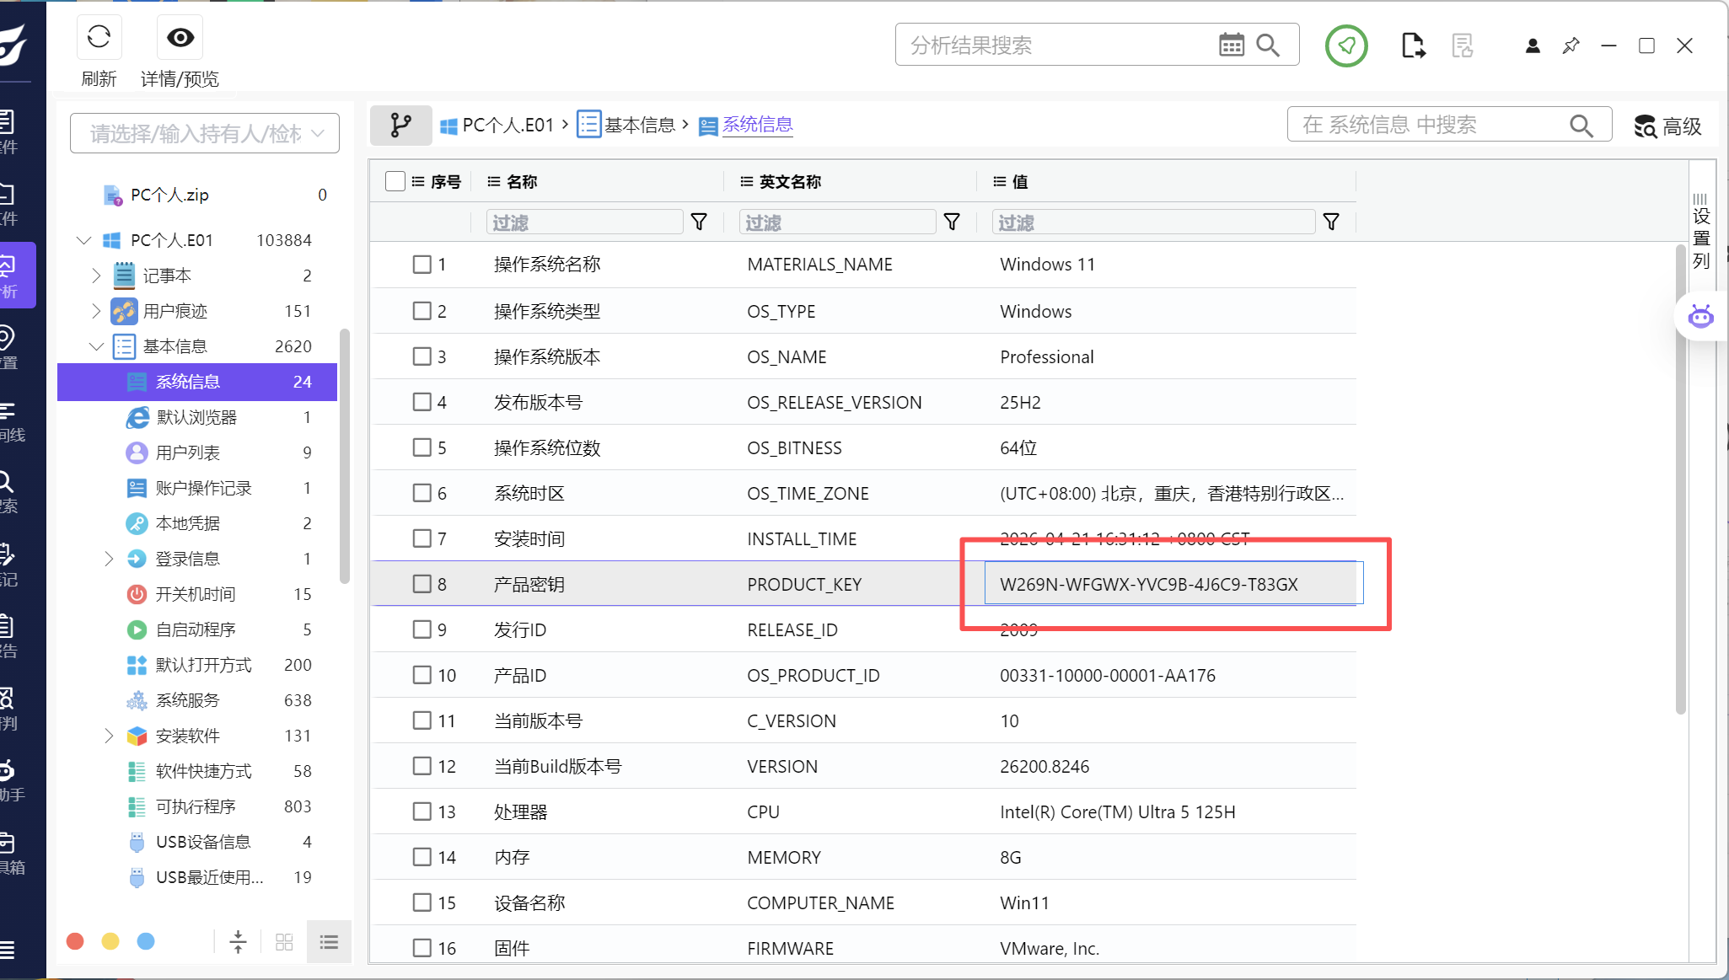Image resolution: width=1729 pixels, height=980 pixels.
Task: Click the filter funnel for the 名称 column
Action: [699, 222]
